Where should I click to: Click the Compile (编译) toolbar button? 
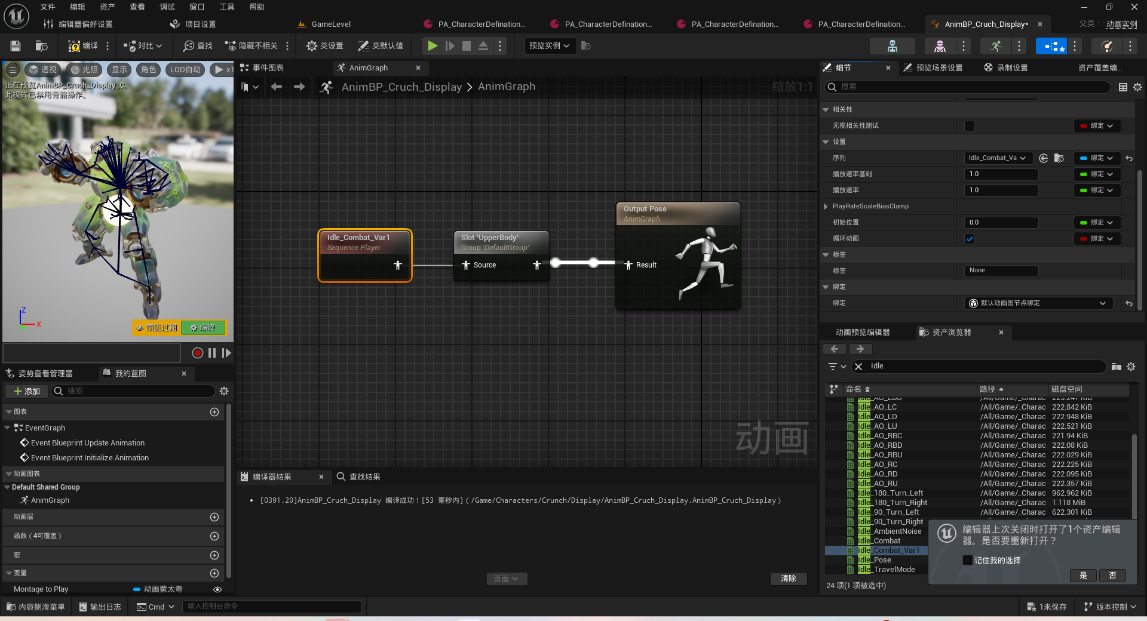click(x=83, y=46)
